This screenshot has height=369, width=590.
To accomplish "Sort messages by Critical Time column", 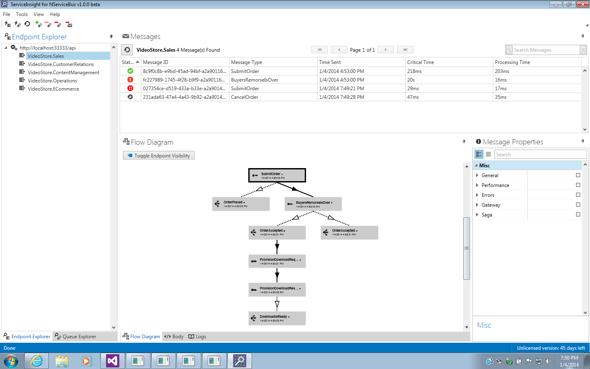I will click(449, 62).
